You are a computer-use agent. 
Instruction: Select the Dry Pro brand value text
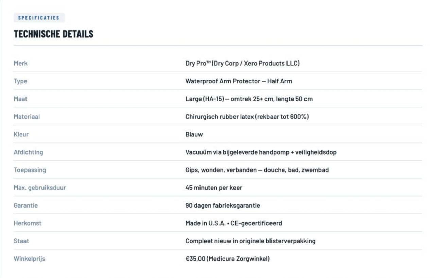pyautogui.click(x=242, y=63)
